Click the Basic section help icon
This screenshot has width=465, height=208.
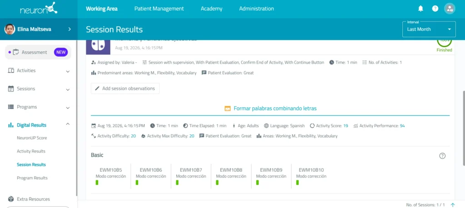coord(442,156)
